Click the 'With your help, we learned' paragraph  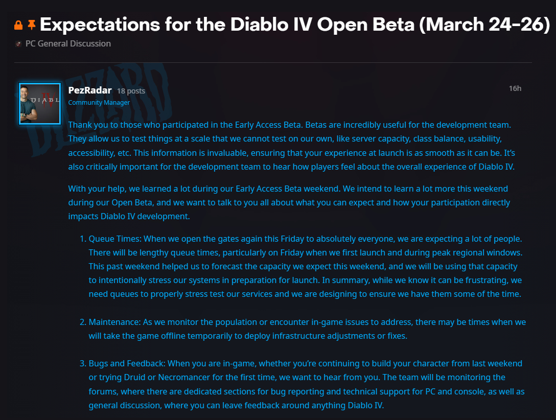tap(289, 202)
